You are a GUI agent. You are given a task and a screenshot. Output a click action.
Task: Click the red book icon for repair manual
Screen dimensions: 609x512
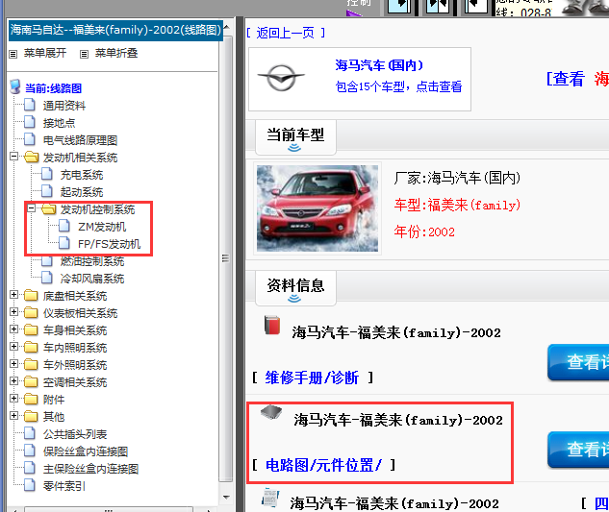[272, 325]
